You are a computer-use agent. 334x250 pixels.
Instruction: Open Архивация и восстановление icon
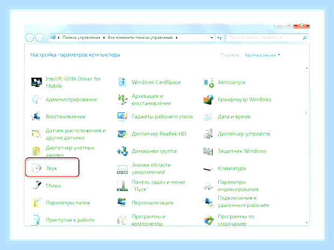[x=122, y=99]
